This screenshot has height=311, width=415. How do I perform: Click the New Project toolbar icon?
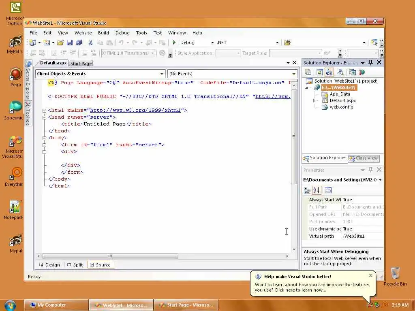[x=33, y=43]
